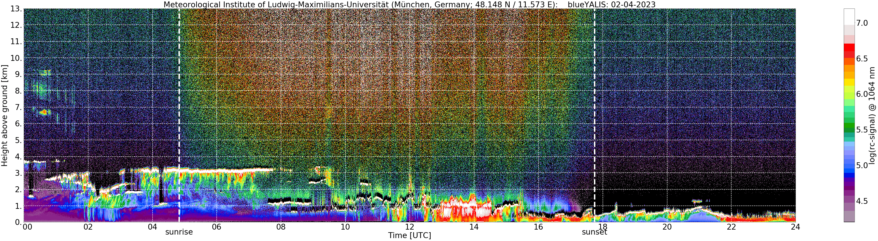
Task: Click the 06 hour tick label
Action: [x=217, y=227]
